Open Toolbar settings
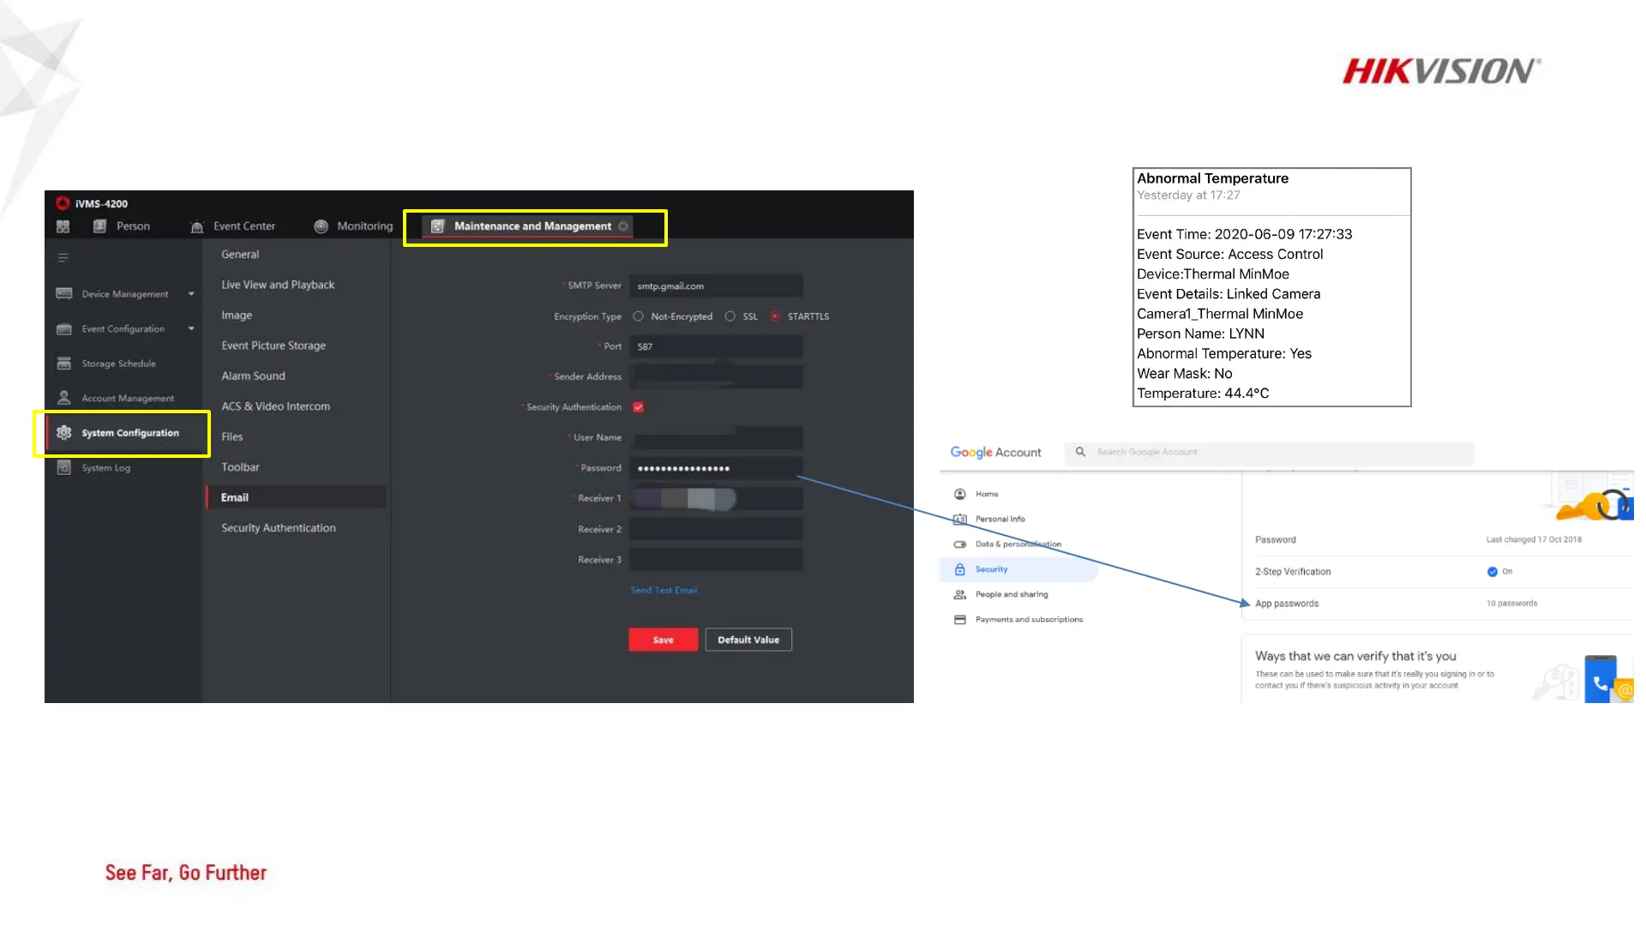The width and height of the screenshot is (1646, 926). [240, 467]
